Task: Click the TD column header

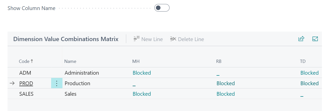Action: coord(303,61)
